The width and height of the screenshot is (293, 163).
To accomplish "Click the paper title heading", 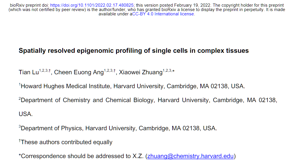I will [x=133, y=51].
